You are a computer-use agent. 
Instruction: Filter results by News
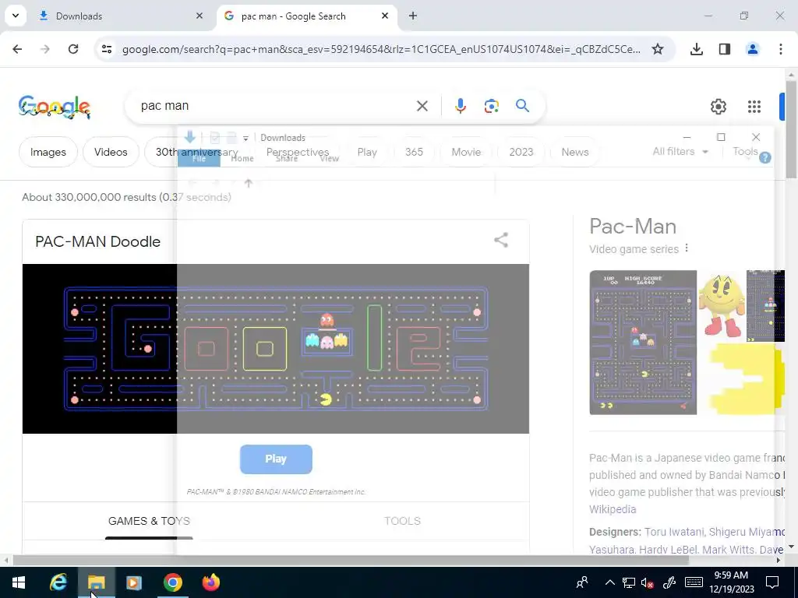click(x=575, y=152)
